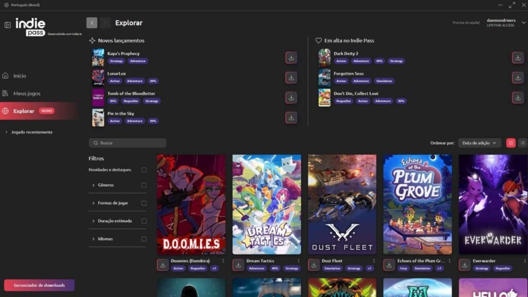Viewport: 528px width, 297px height.
Task: Open Gerenciador de downloads
Action: tap(39, 285)
